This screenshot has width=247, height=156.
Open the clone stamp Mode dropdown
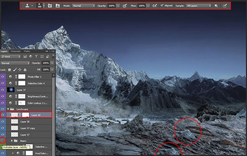coord(84,6)
